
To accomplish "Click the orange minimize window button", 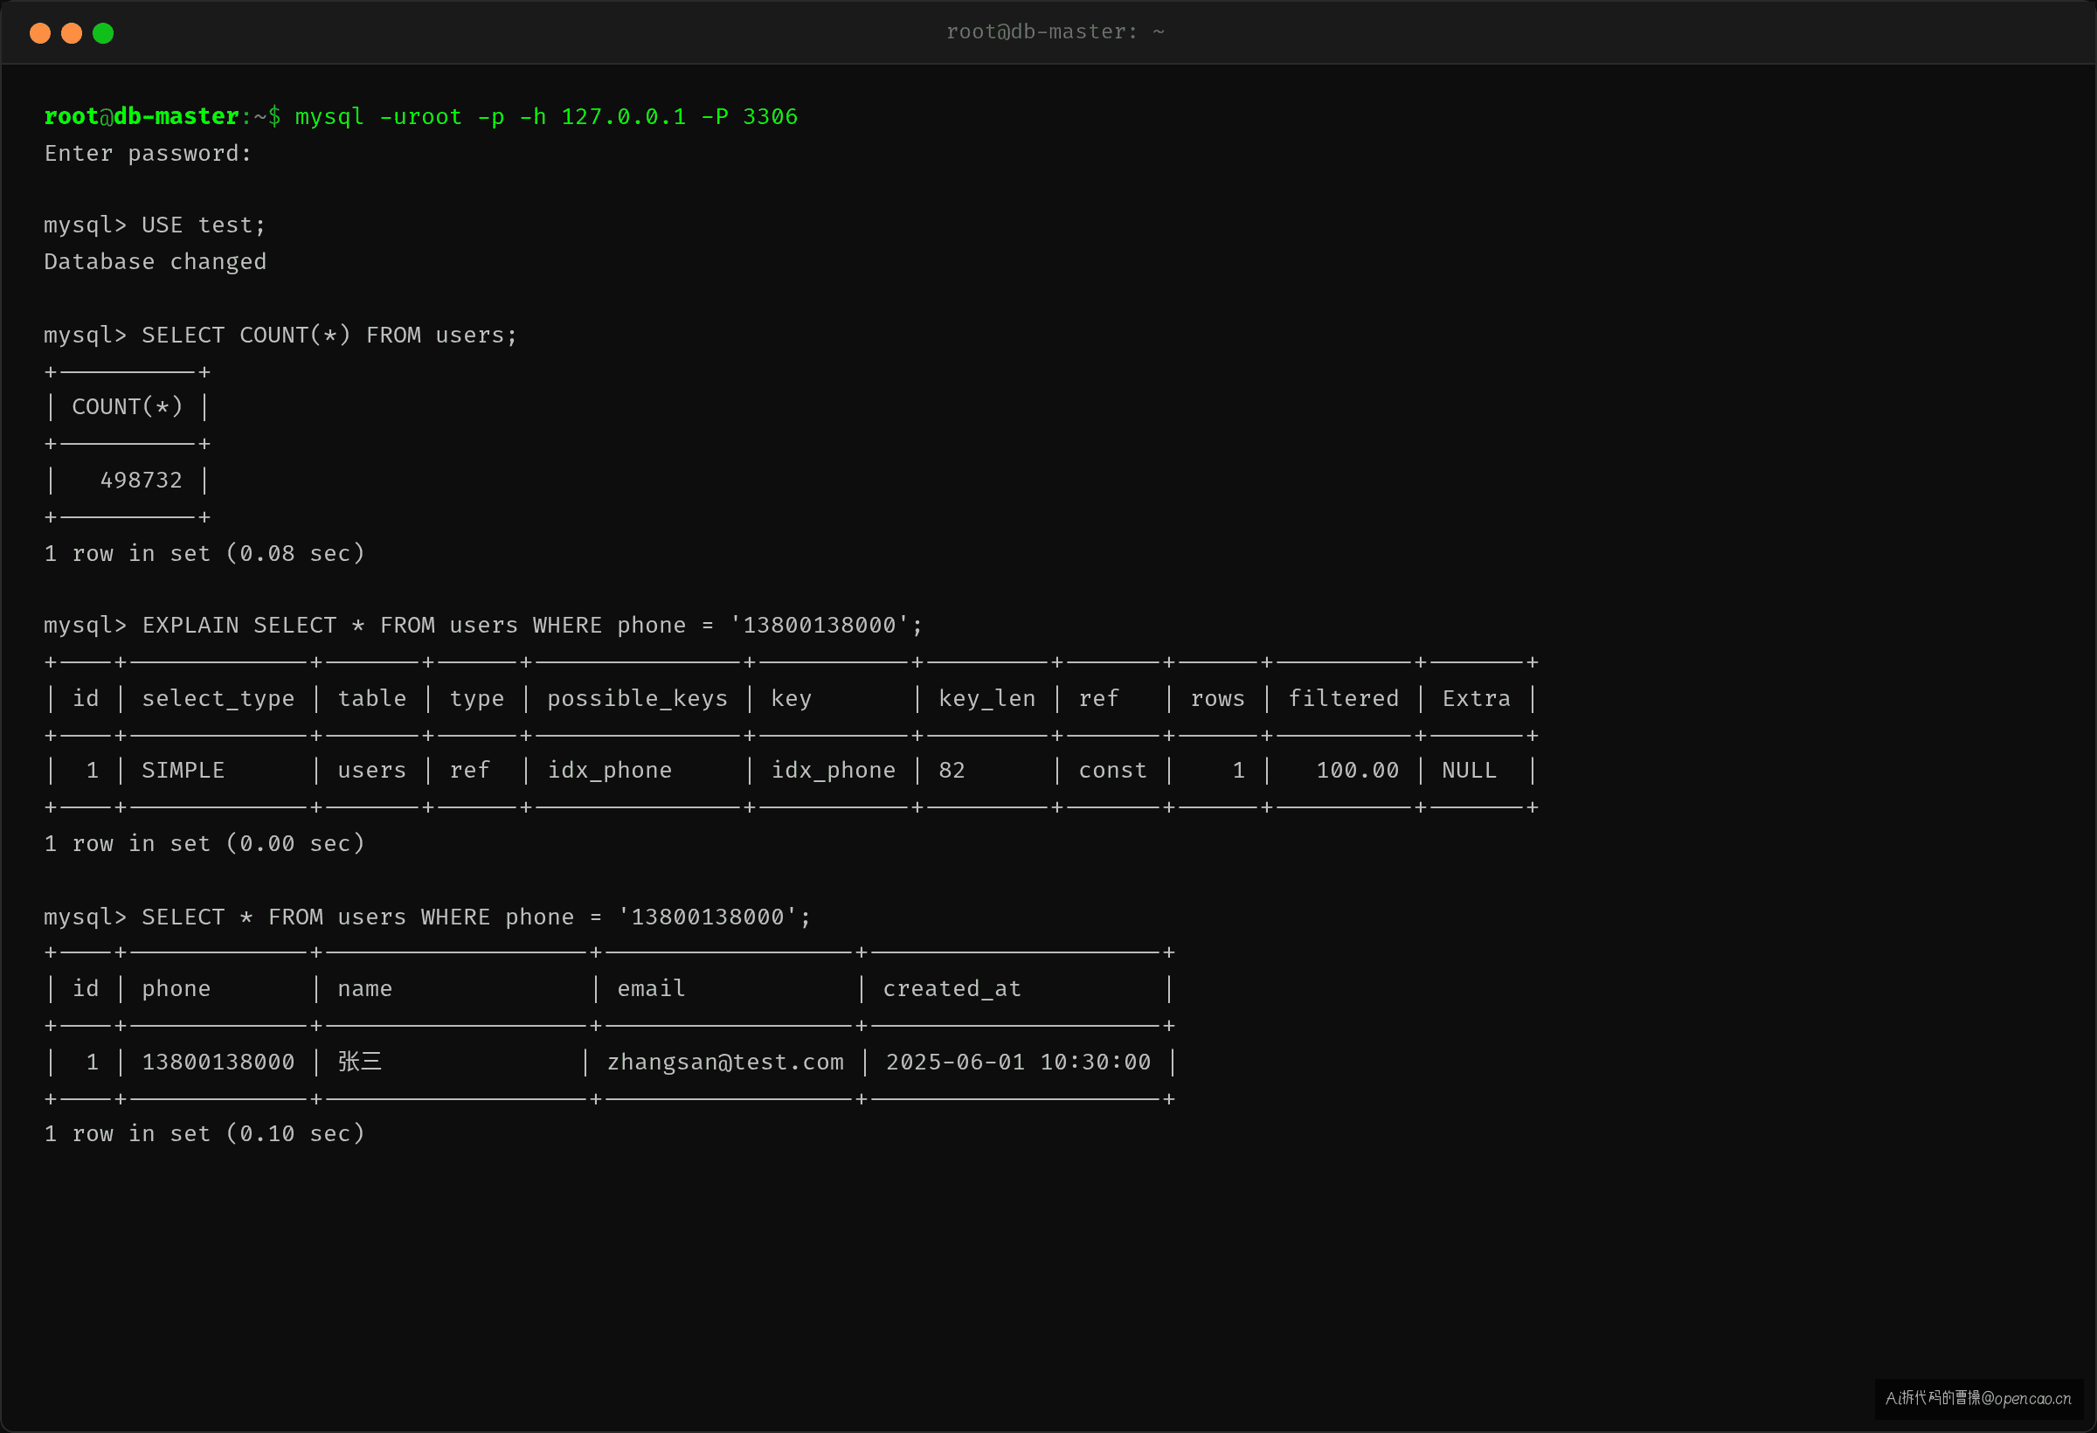I will point(72,33).
